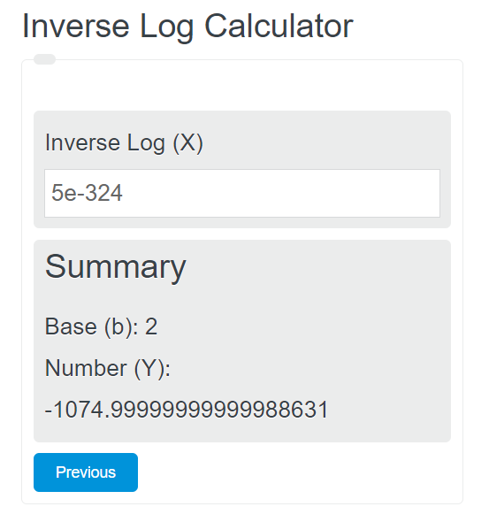Click the word Inverse in the title

coord(75,26)
